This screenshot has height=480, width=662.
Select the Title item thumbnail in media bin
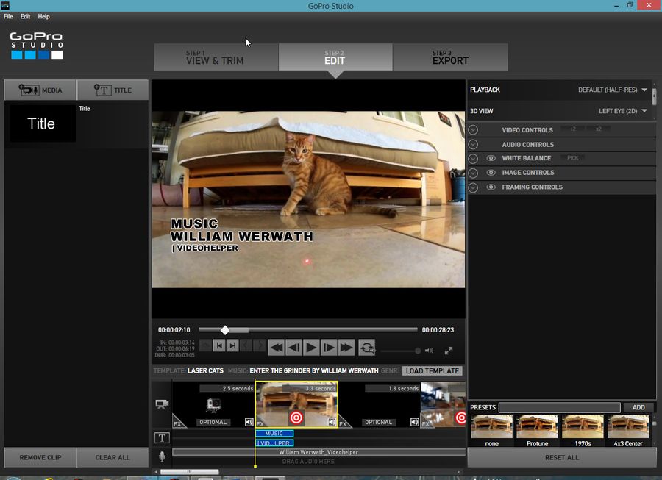coord(43,123)
